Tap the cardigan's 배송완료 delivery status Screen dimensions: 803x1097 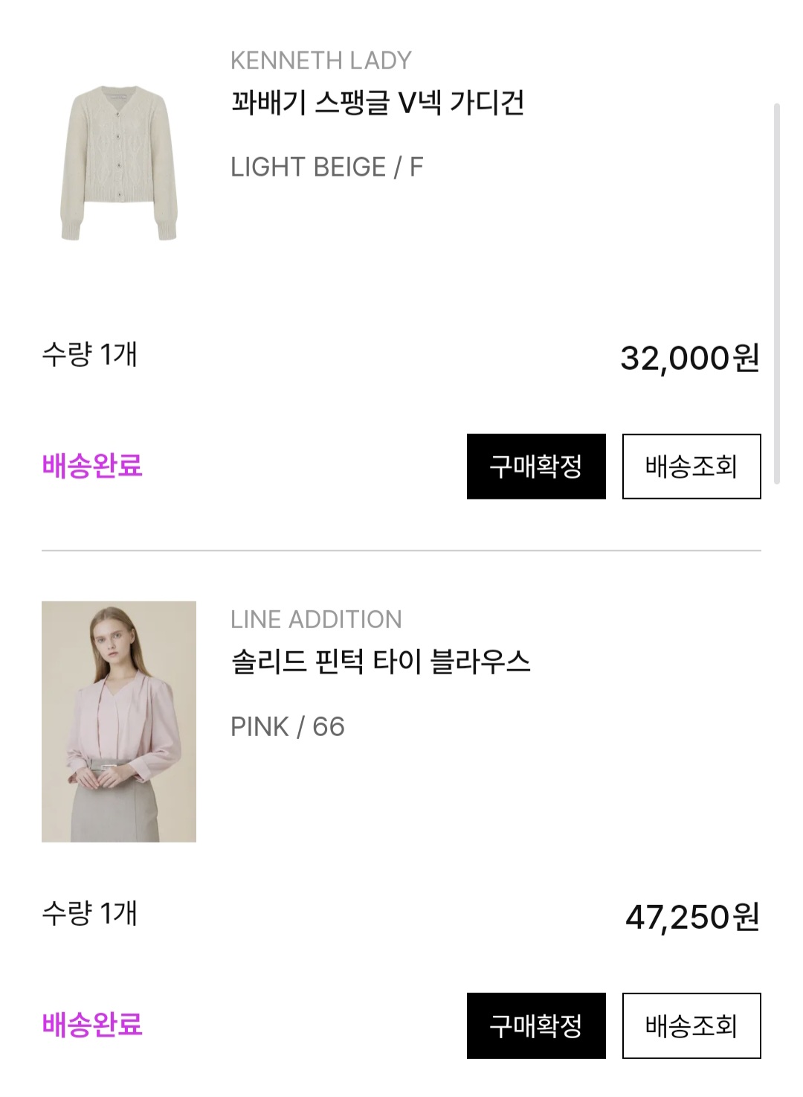(92, 466)
